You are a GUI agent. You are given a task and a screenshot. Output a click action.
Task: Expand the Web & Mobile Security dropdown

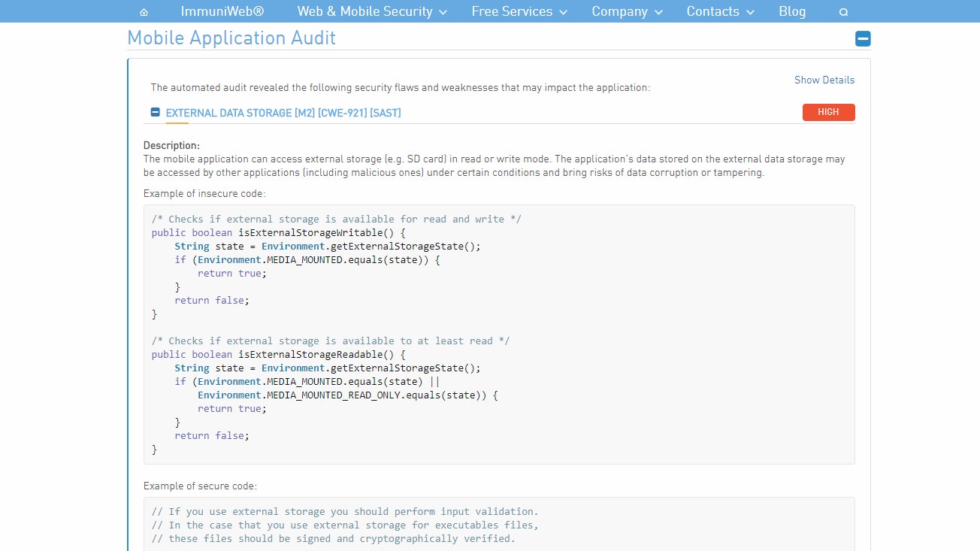pos(372,11)
